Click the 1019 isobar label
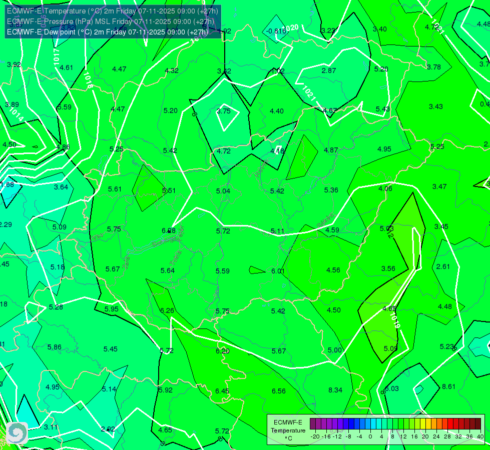The width and height of the screenshot is (490, 450). [x=395, y=320]
